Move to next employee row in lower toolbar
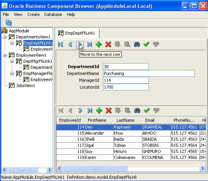 (x=80, y=111)
